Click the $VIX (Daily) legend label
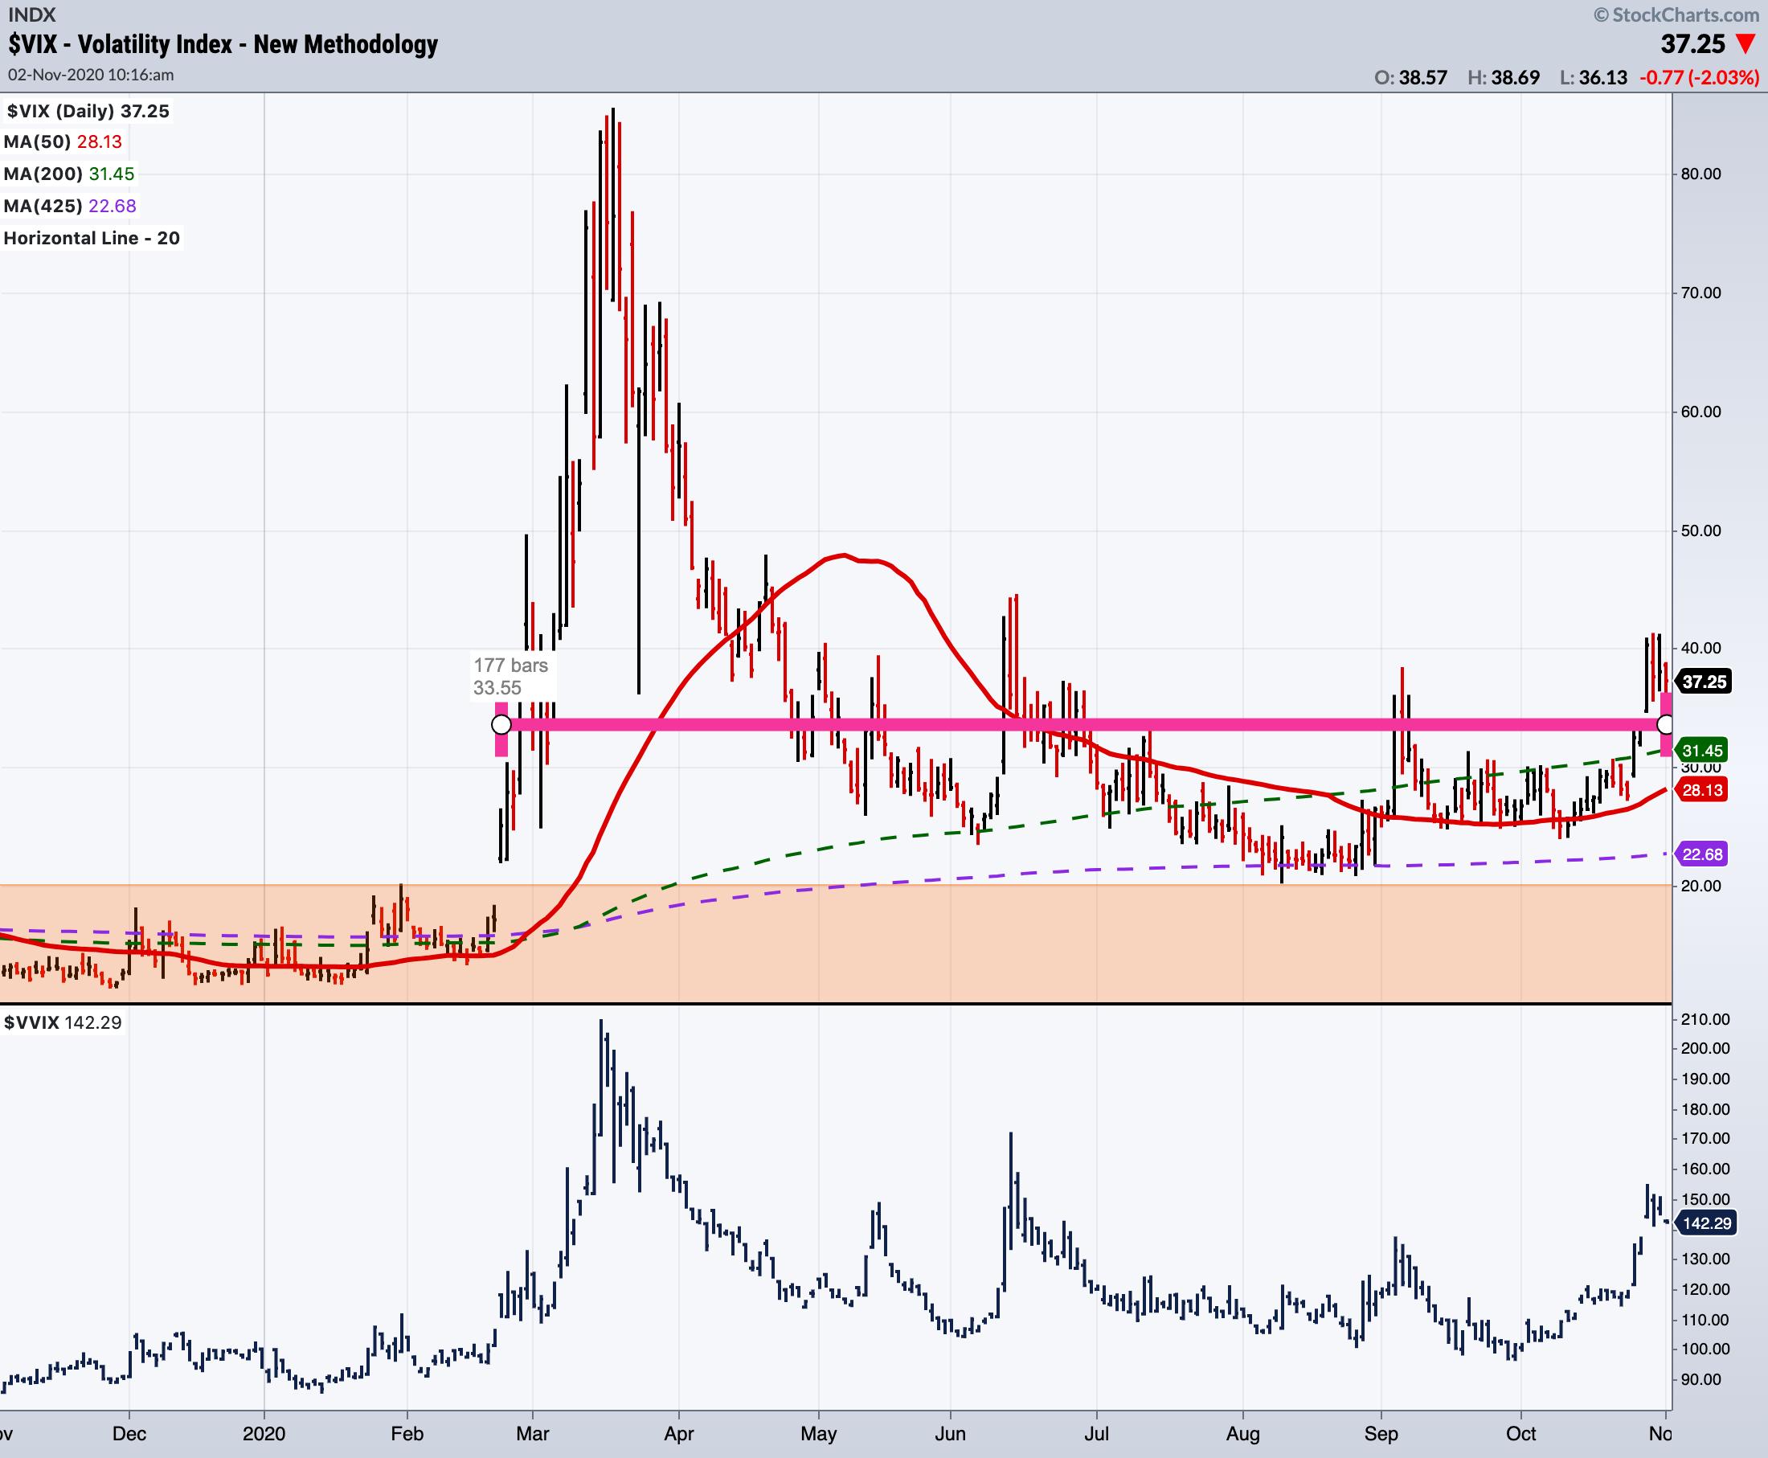The height and width of the screenshot is (1458, 1768). click(x=88, y=111)
